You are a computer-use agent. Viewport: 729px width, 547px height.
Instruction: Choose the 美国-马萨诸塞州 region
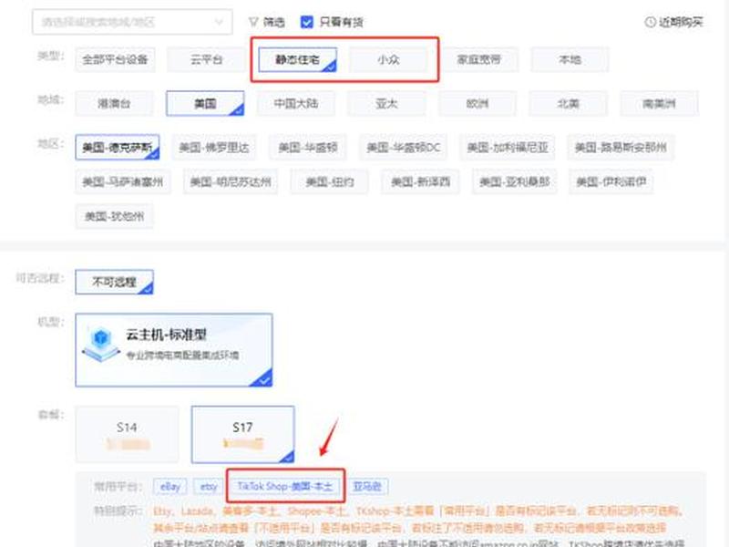(123, 181)
